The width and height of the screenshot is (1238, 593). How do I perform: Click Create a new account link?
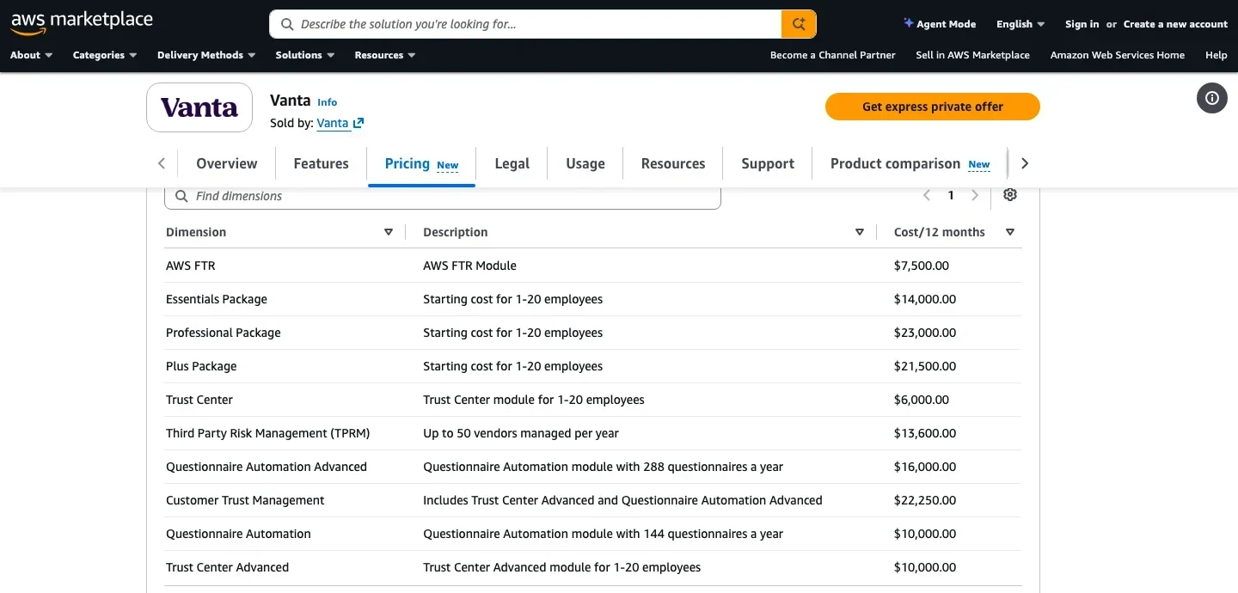pos(1175,24)
